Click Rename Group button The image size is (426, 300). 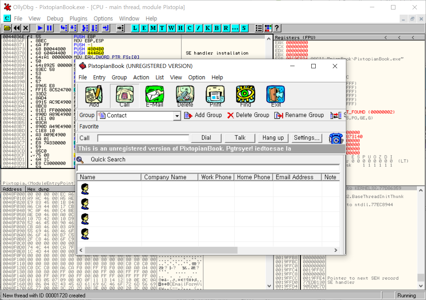pyautogui.click(x=299, y=115)
